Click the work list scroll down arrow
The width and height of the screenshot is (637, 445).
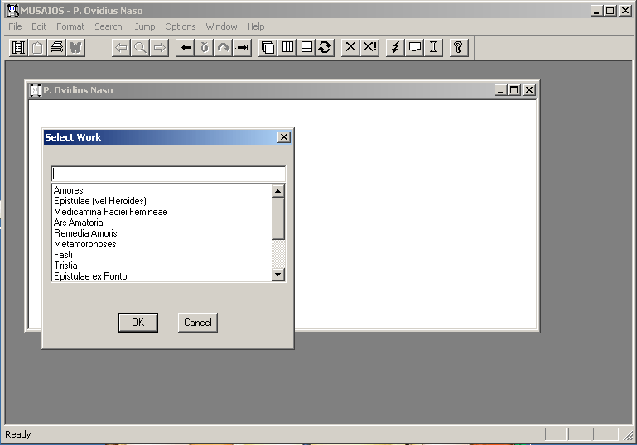[278, 275]
